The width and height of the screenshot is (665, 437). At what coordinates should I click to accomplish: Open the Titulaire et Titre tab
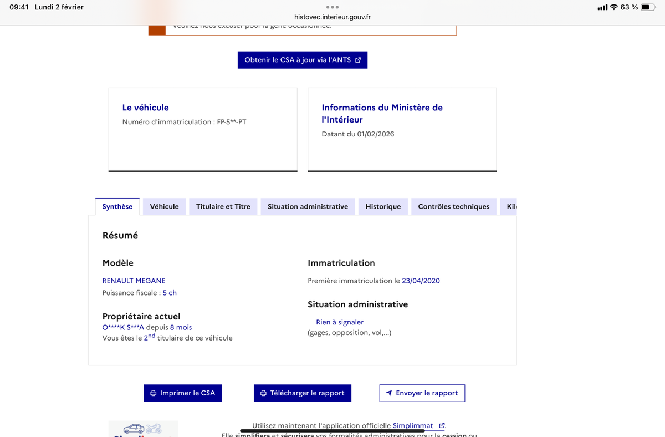(x=223, y=206)
